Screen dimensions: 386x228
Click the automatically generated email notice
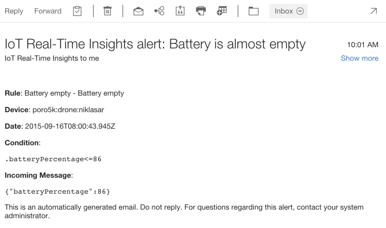(x=184, y=211)
